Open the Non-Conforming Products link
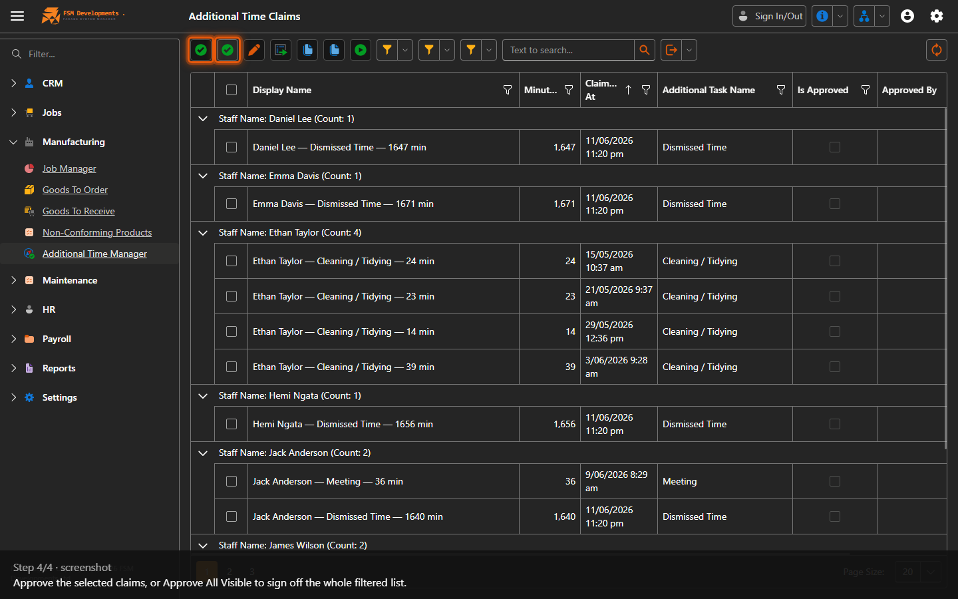This screenshot has width=958, height=599. pyautogui.click(x=97, y=232)
